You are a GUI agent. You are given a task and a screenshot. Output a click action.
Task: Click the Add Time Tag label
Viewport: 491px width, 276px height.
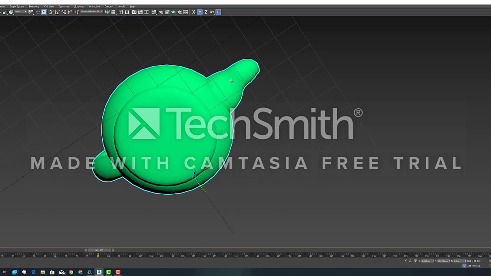(473, 266)
